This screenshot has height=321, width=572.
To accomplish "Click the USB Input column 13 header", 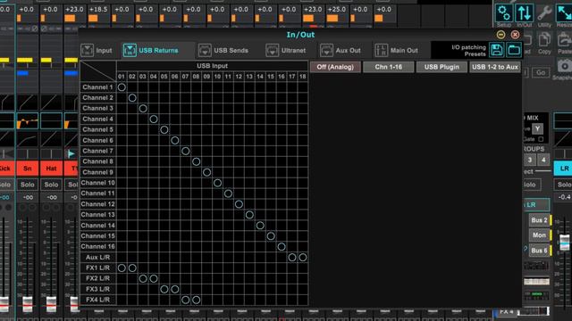I will (x=249, y=77).
